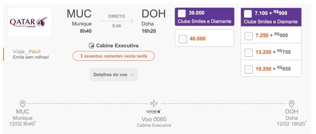
Task: Collapse flight details using the chevron
Action: click(132, 75)
